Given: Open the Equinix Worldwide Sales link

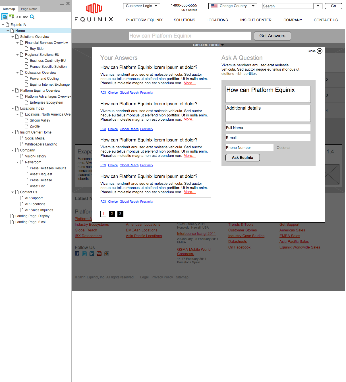Looking at the screenshot, I should point(300,247).
